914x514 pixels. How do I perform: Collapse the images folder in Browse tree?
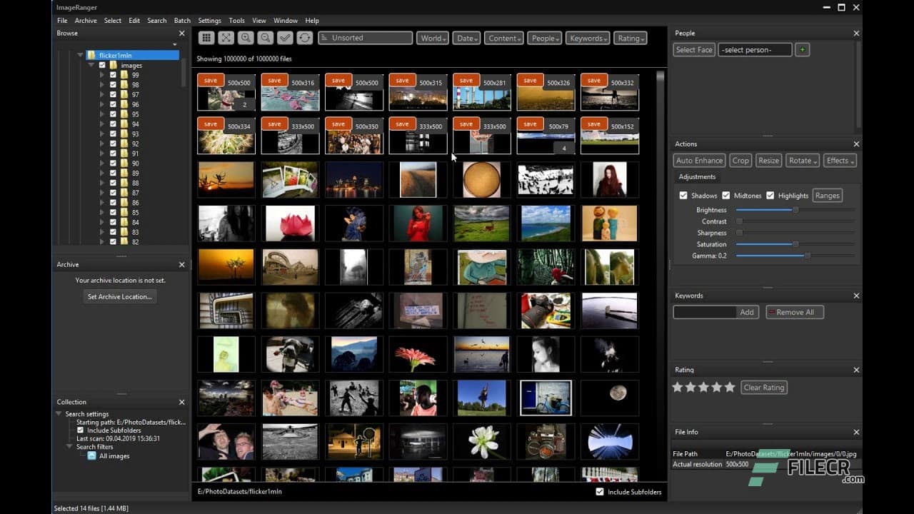[91, 65]
